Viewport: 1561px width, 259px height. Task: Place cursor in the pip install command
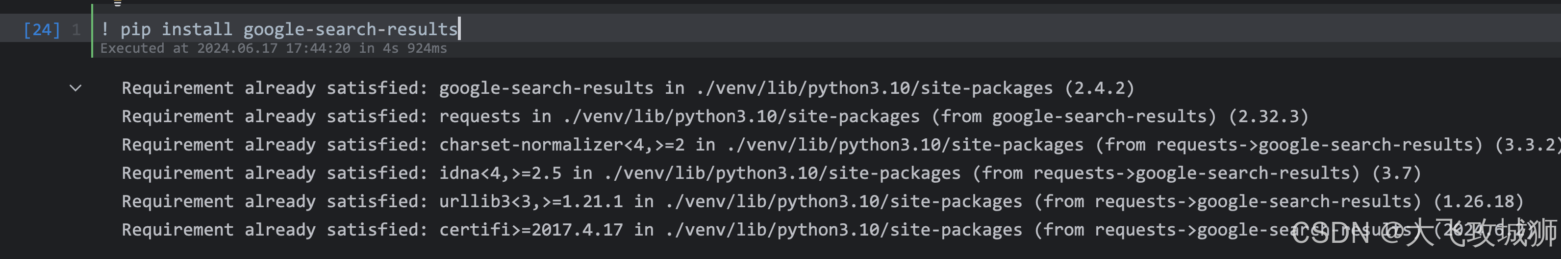click(279, 29)
